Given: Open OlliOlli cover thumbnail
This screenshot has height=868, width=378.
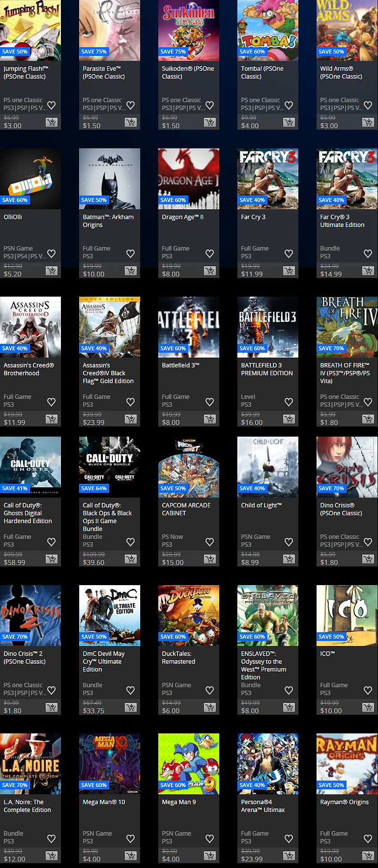Looking at the screenshot, I should (30, 179).
